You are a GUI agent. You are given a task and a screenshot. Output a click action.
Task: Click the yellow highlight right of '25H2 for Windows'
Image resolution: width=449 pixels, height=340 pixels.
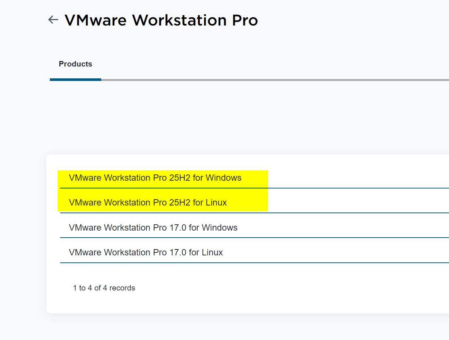pos(255,178)
